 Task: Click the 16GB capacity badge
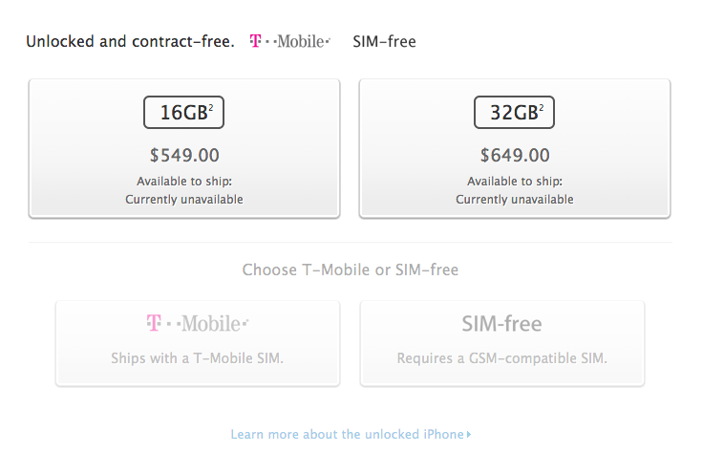(183, 112)
